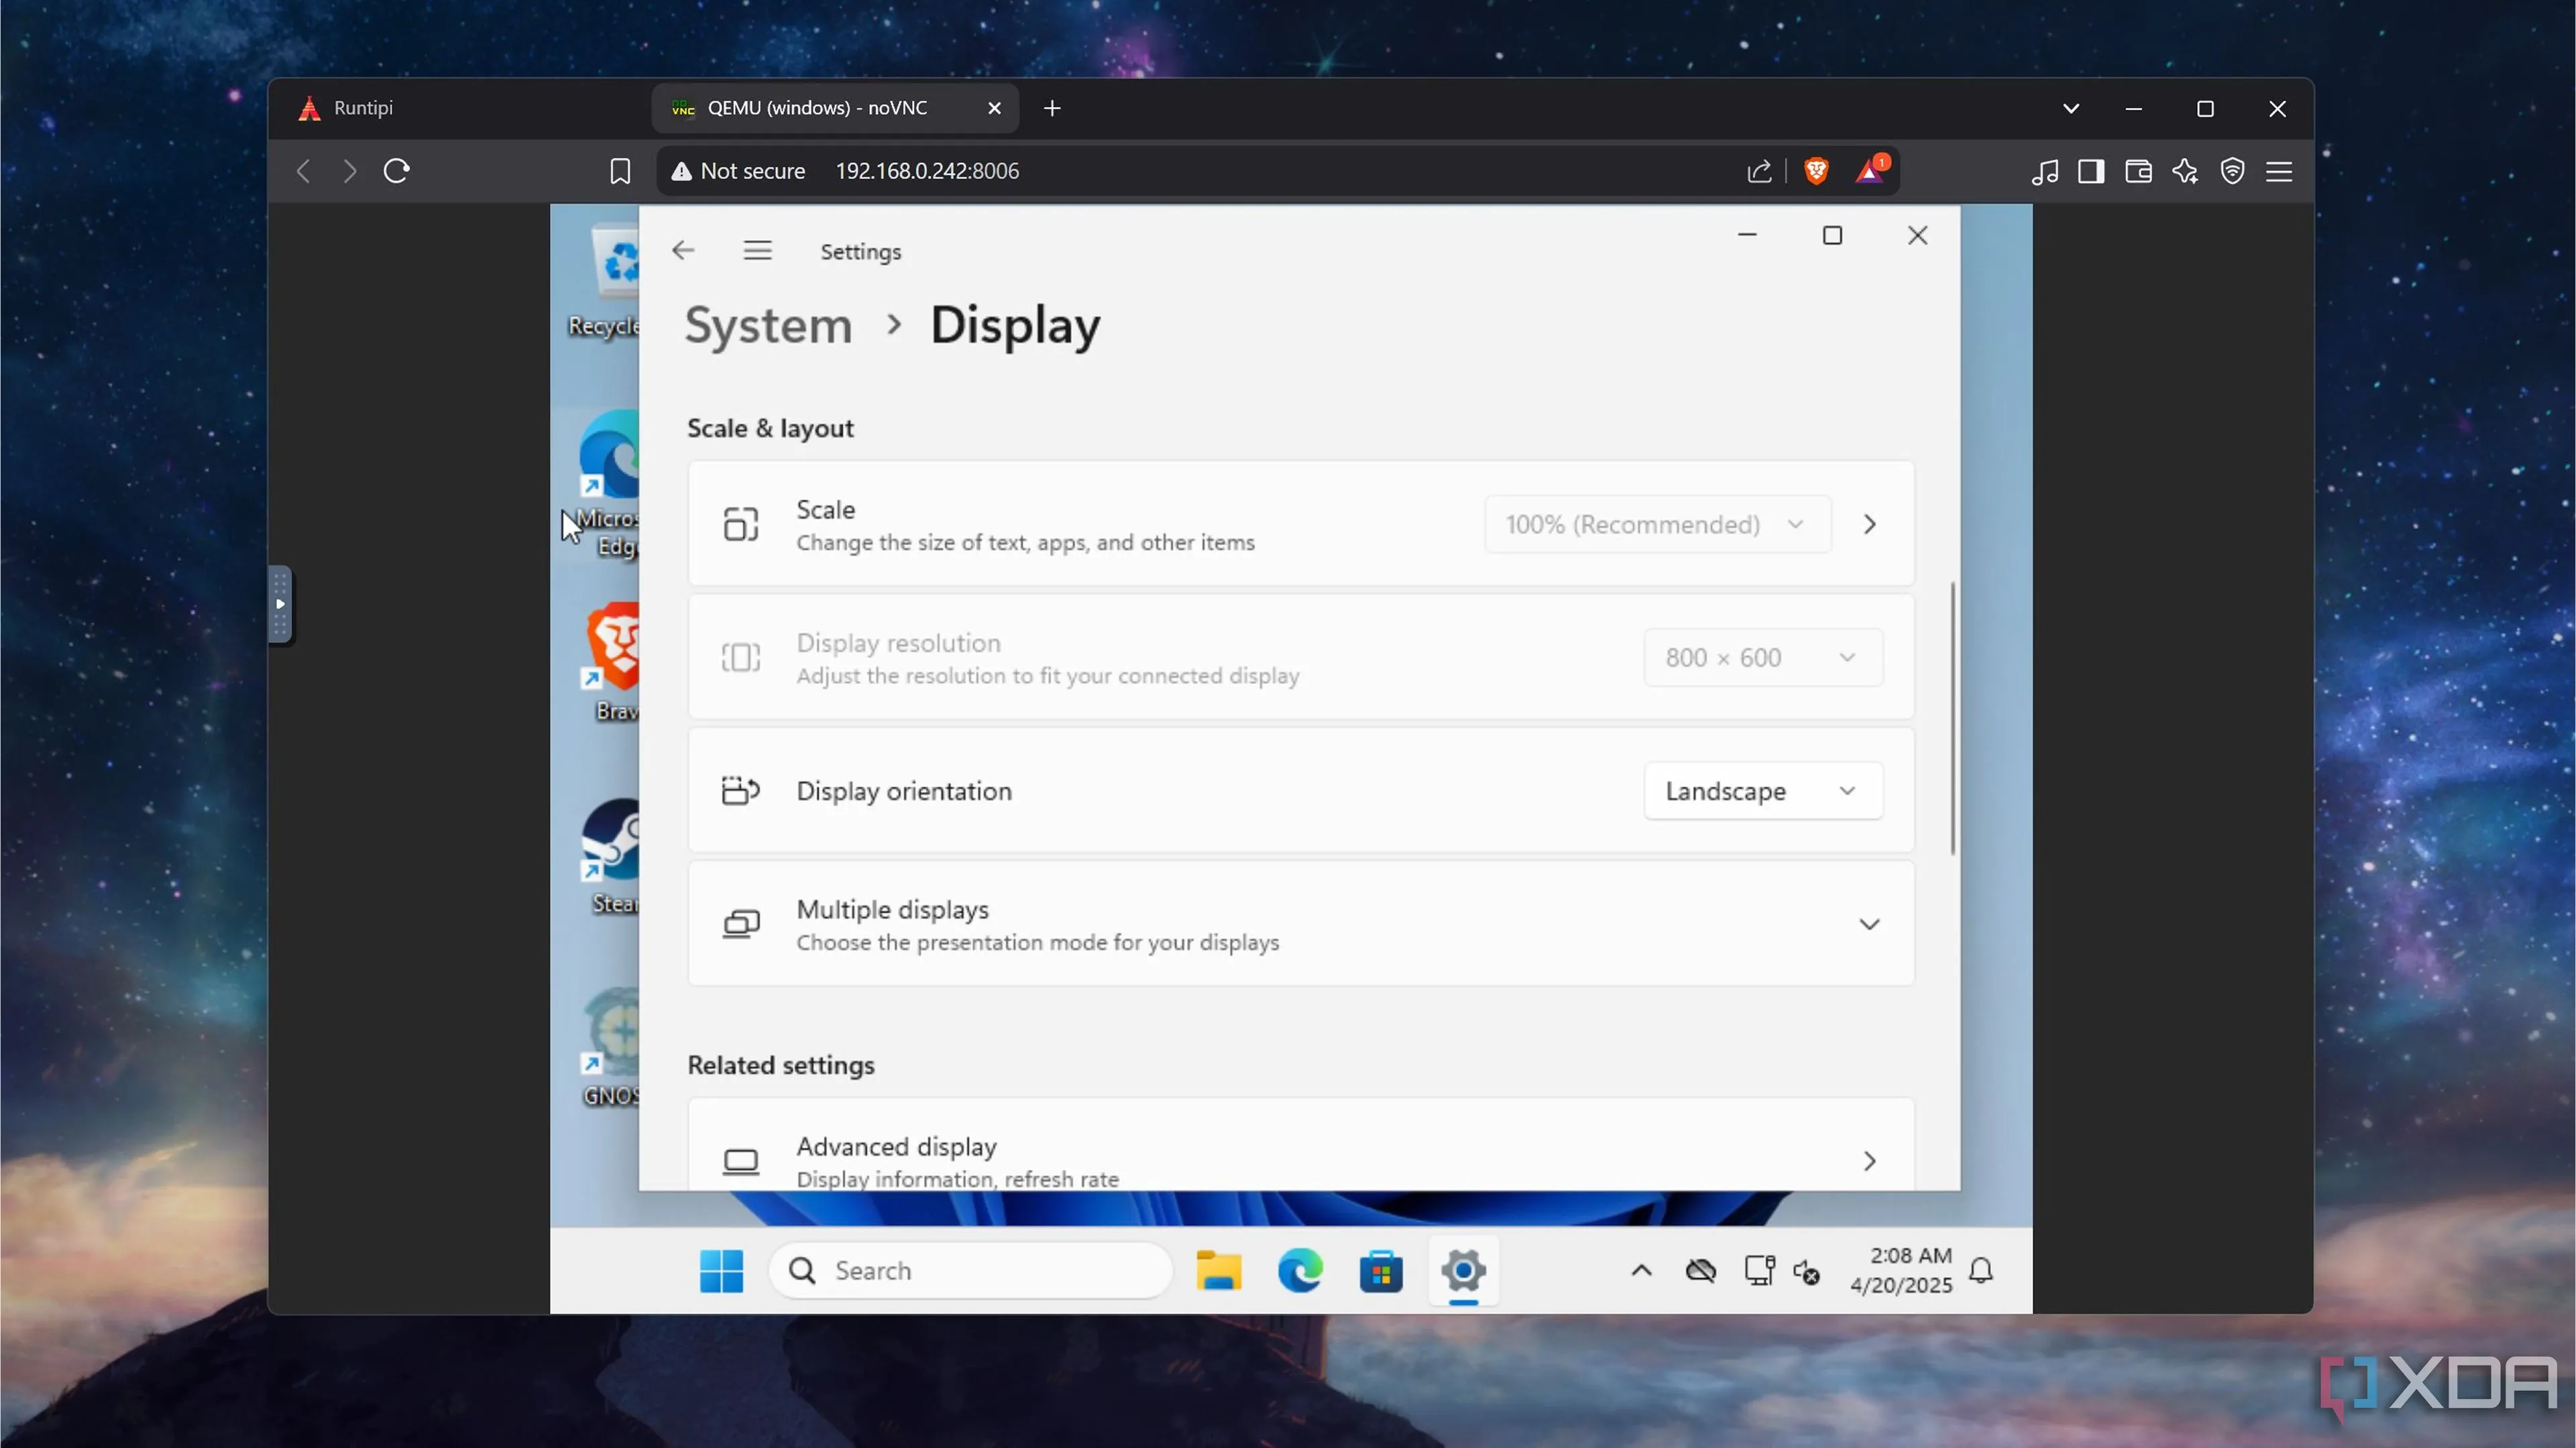Viewport: 2576px width, 1448px height.
Task: Click the taskbar Search box
Action: coord(971,1271)
